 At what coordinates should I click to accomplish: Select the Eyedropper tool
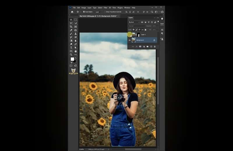coord(71,30)
